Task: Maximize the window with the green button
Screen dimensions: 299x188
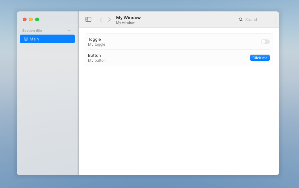Action: pos(37,19)
